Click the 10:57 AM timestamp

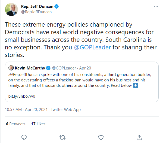tap(13, 110)
